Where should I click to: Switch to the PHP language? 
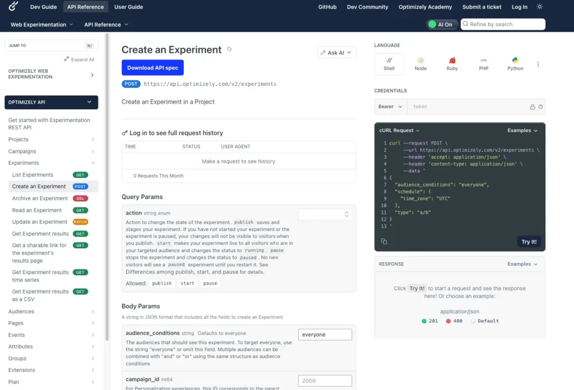pyautogui.click(x=483, y=63)
